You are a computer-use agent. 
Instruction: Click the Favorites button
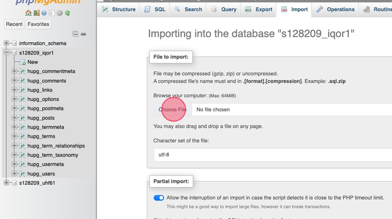(x=38, y=24)
